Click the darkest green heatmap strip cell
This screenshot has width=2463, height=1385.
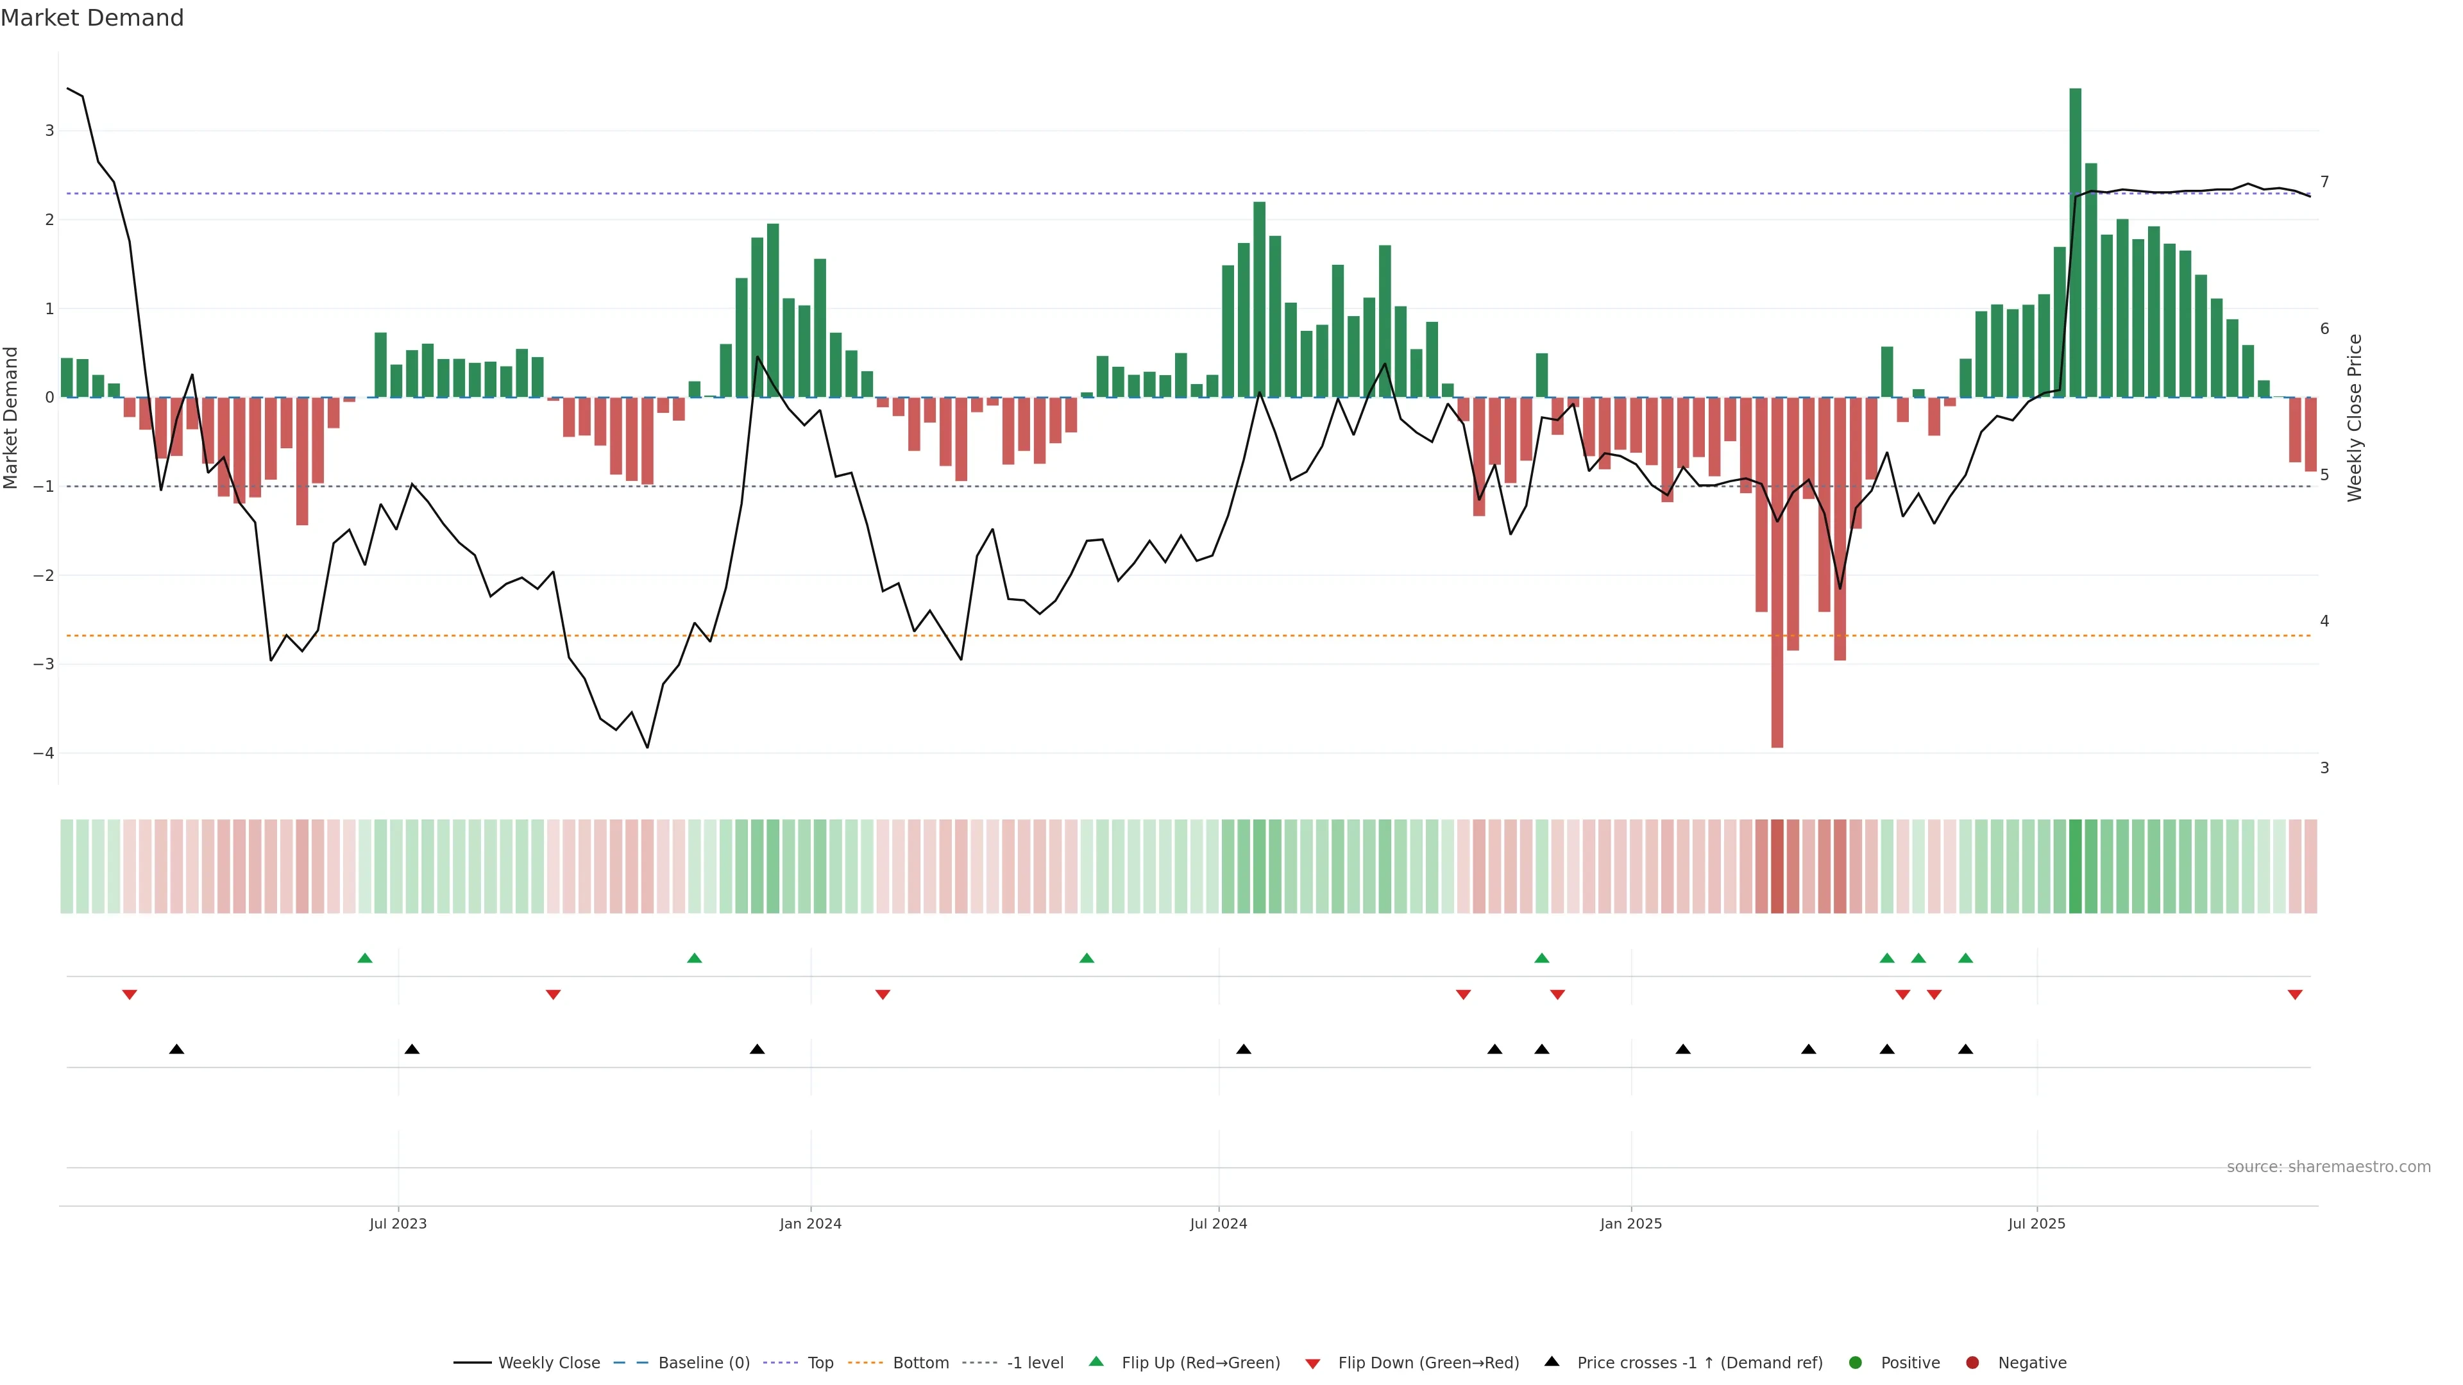point(2075,866)
